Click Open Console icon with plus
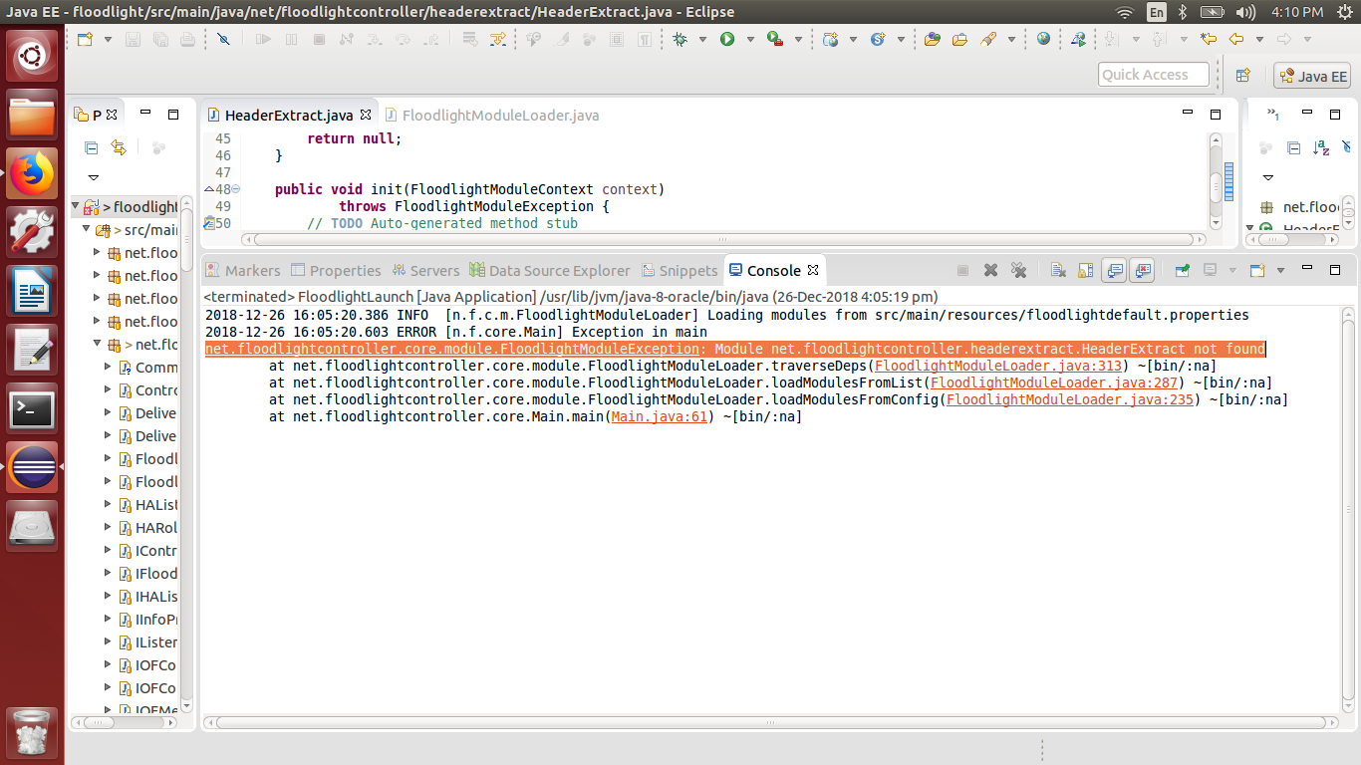 click(1256, 270)
